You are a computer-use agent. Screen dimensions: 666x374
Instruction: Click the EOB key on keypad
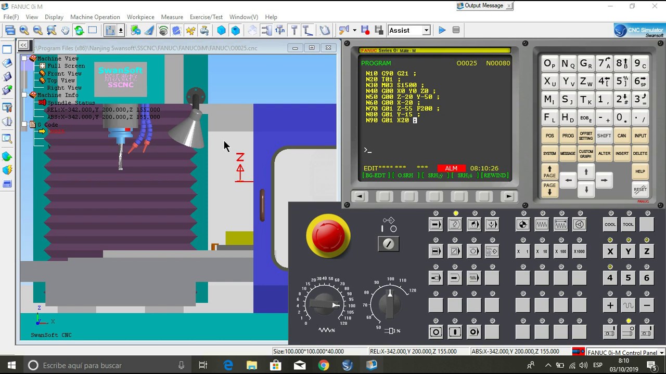tap(586, 118)
